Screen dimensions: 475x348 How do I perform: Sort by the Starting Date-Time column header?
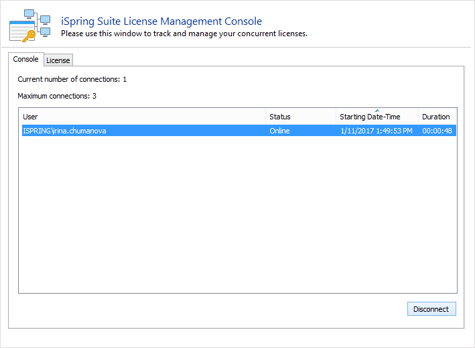tap(376, 117)
